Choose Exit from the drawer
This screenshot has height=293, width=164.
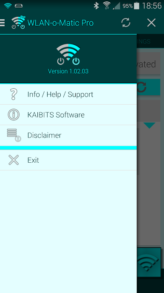point(68,160)
